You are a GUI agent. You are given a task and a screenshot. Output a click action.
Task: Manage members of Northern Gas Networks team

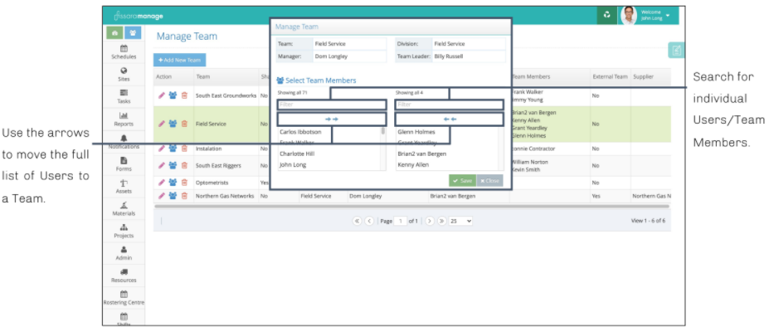pos(173,196)
